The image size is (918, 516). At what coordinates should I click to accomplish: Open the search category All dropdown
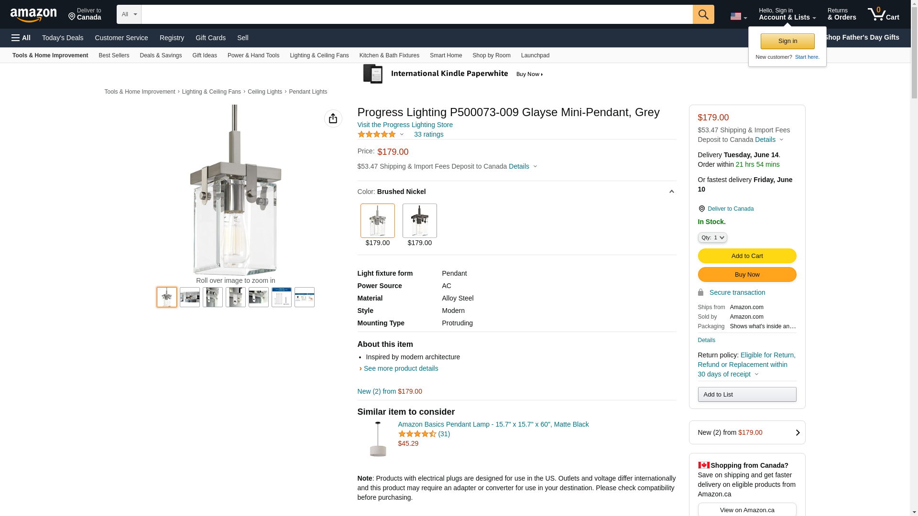click(x=129, y=14)
